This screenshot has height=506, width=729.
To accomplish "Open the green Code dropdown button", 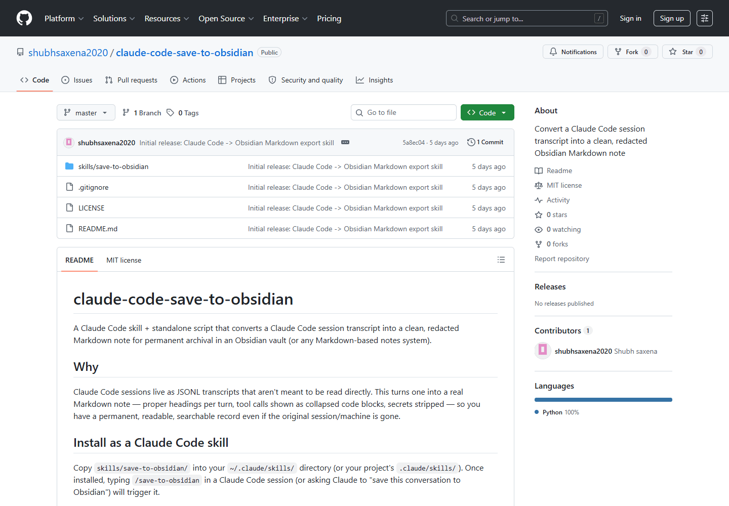I will (x=488, y=112).
